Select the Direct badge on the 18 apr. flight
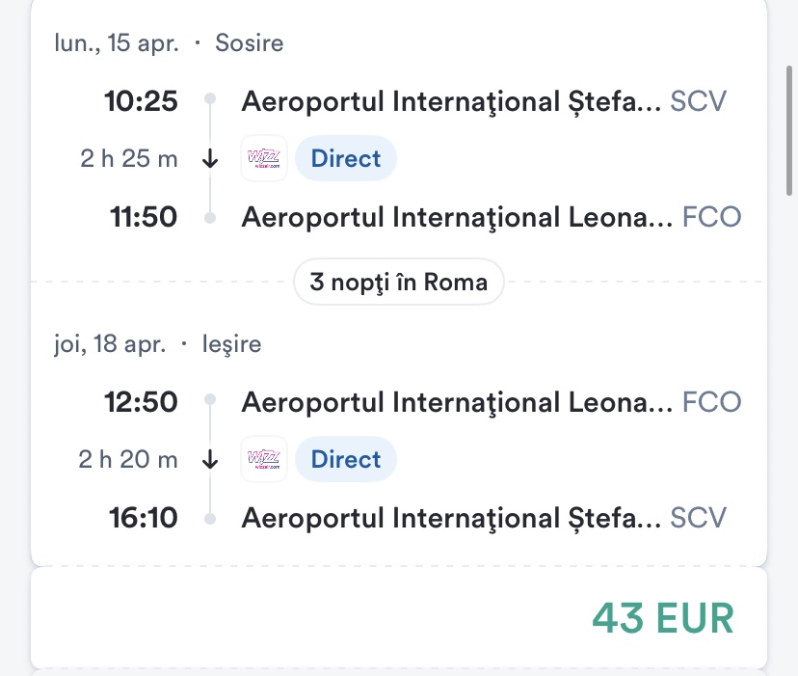Image resolution: width=798 pixels, height=676 pixels. 346,459
